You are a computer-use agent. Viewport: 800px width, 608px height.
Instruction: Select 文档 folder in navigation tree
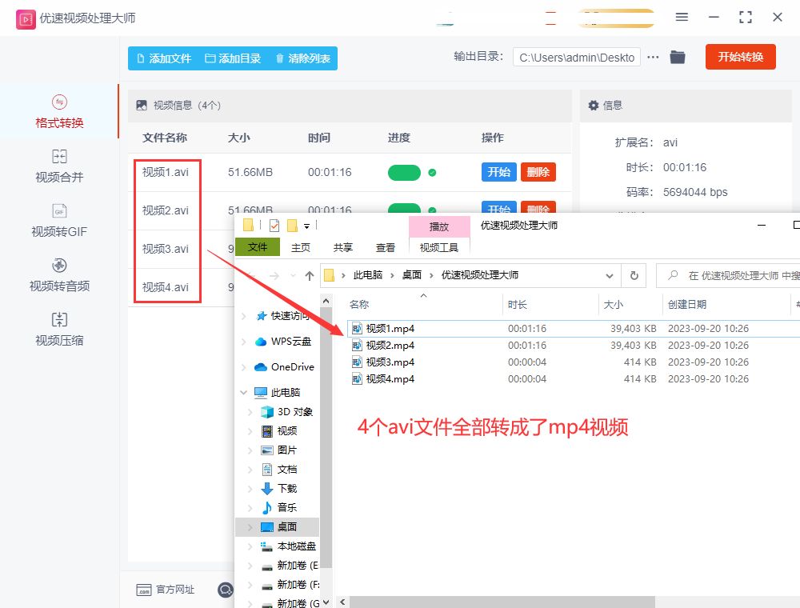[x=286, y=470]
